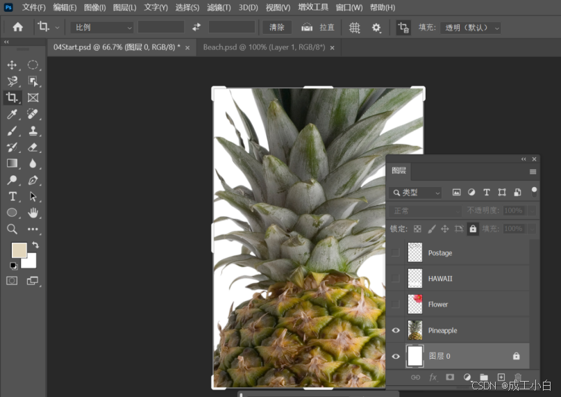561x397 pixels.
Task: Select the History Brush tool
Action: [12, 147]
